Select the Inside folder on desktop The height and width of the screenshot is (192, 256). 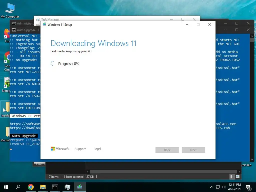pyautogui.click(x=5, y=109)
